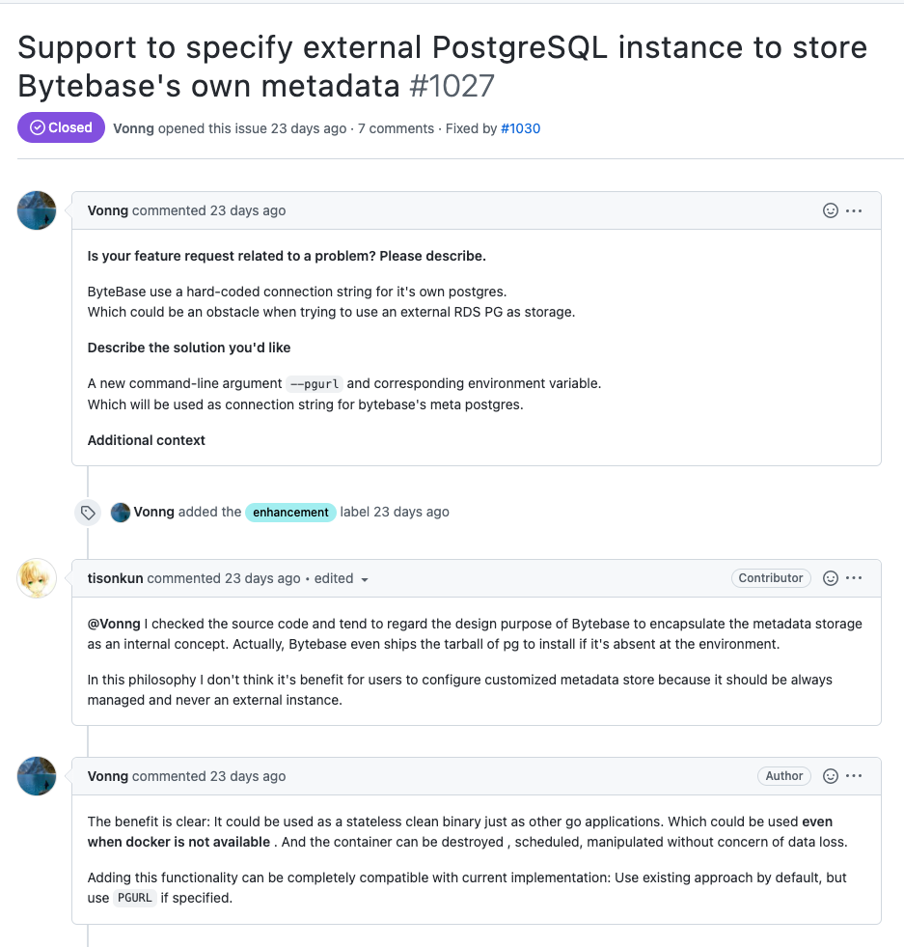Click the smiley icon on Vonng's Author comment
This screenshot has height=947, width=904.
coord(830,776)
